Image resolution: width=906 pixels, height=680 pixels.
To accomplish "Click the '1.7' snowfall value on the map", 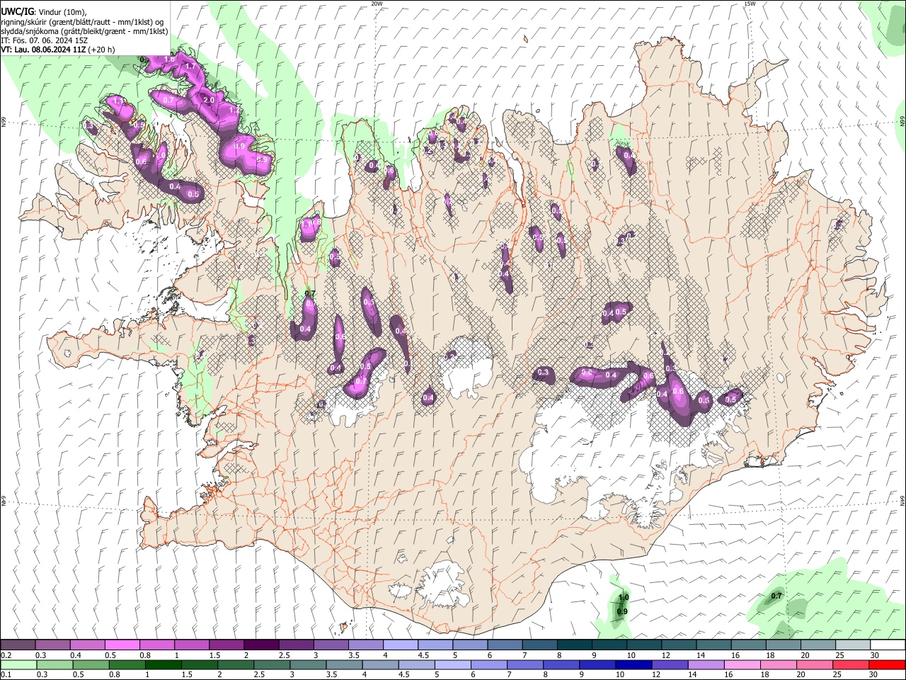I will (x=190, y=67).
